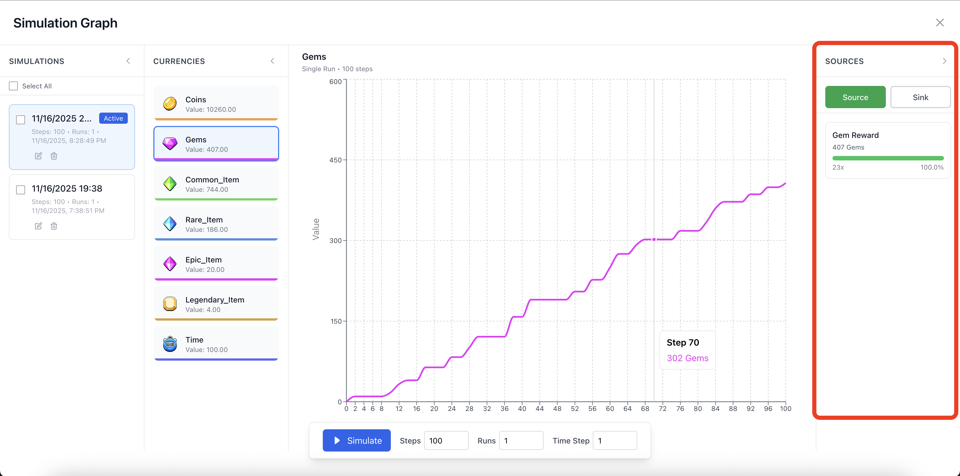Tick the 11/16/2025 19:38 simulation checkbox

[x=21, y=190]
